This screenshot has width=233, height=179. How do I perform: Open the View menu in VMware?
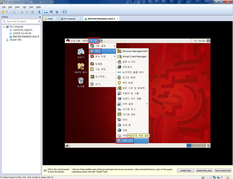(x=17, y=7)
